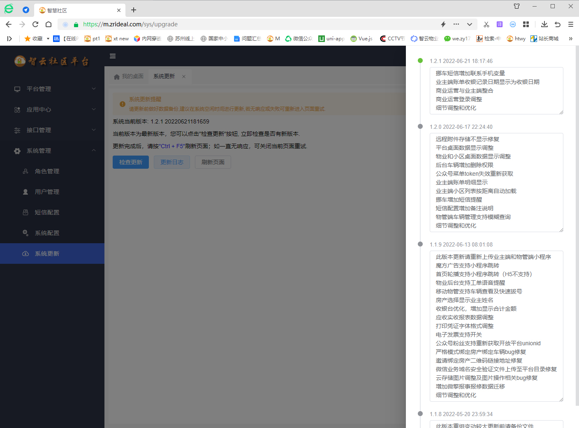The image size is (579, 428).
Task: Collapse sidebar with the hamburger toggle icon
Action: (x=113, y=56)
